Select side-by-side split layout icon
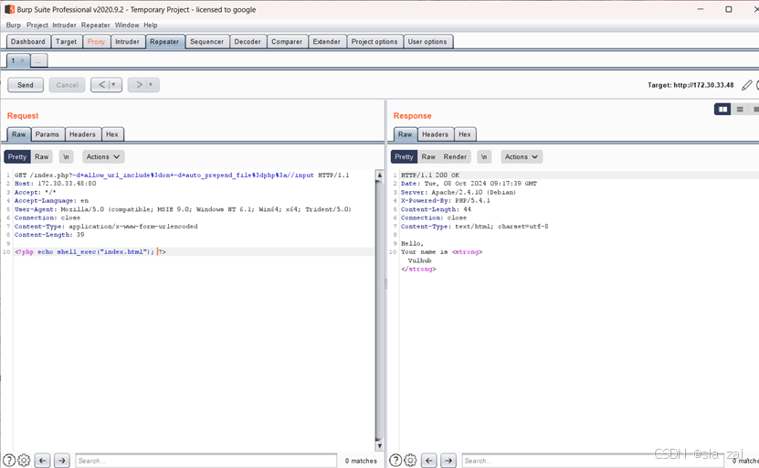This screenshot has width=759, height=468. [x=722, y=110]
